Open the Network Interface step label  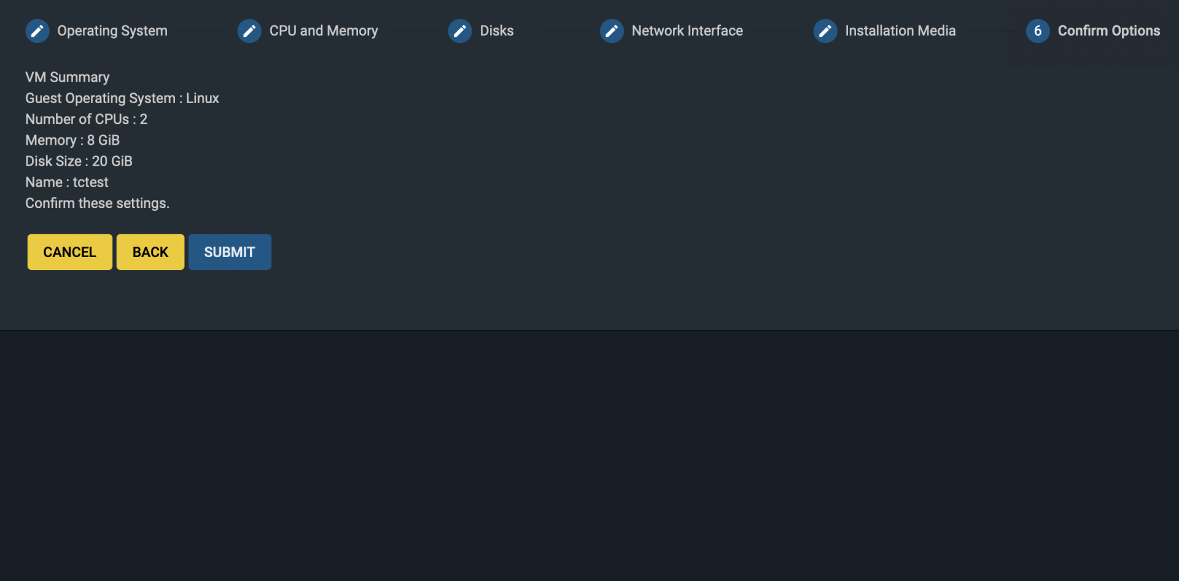(687, 31)
